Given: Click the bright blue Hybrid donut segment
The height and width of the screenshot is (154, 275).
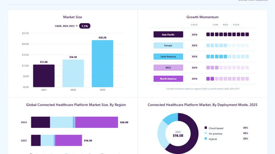Looking at the screenshot, I should pos(171,118).
